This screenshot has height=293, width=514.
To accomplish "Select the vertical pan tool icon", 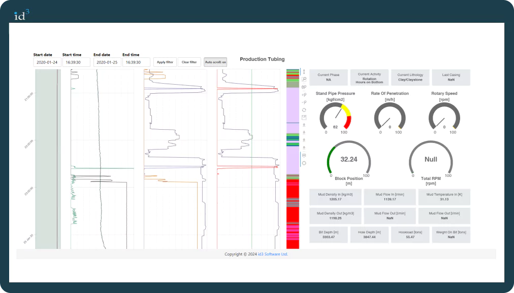I will coord(304,71).
